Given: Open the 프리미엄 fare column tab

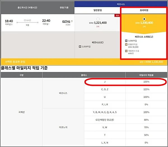Looking at the screenshot, I should (x=144, y=10).
